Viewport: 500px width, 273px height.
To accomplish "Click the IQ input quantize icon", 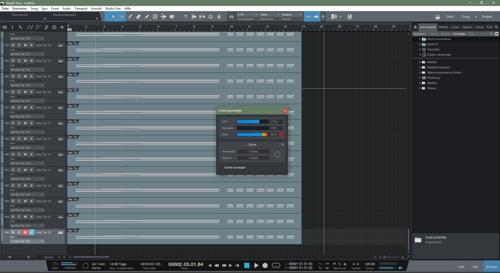I will pos(231,17).
